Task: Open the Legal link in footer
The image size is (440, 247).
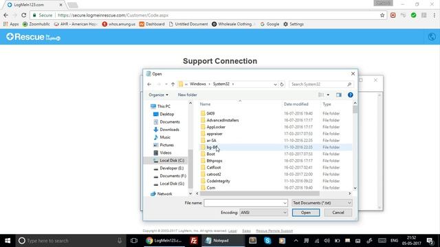Action: click(x=232, y=231)
